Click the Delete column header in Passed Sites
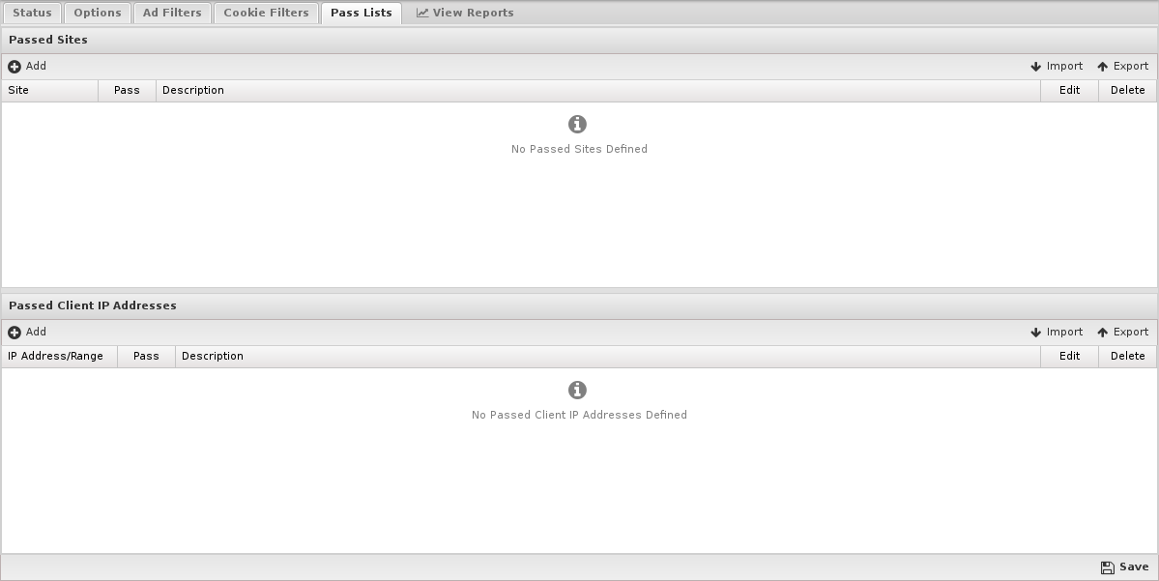This screenshot has width=1159, height=581. [x=1127, y=90]
